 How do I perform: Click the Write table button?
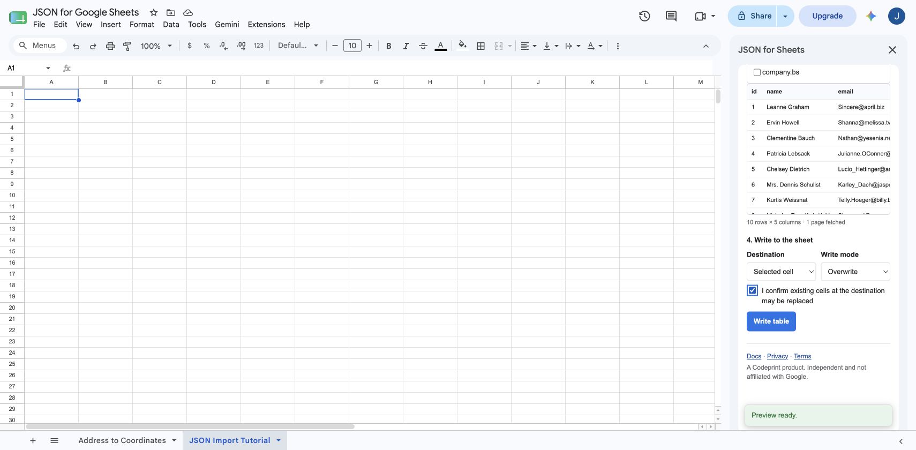coord(771,321)
